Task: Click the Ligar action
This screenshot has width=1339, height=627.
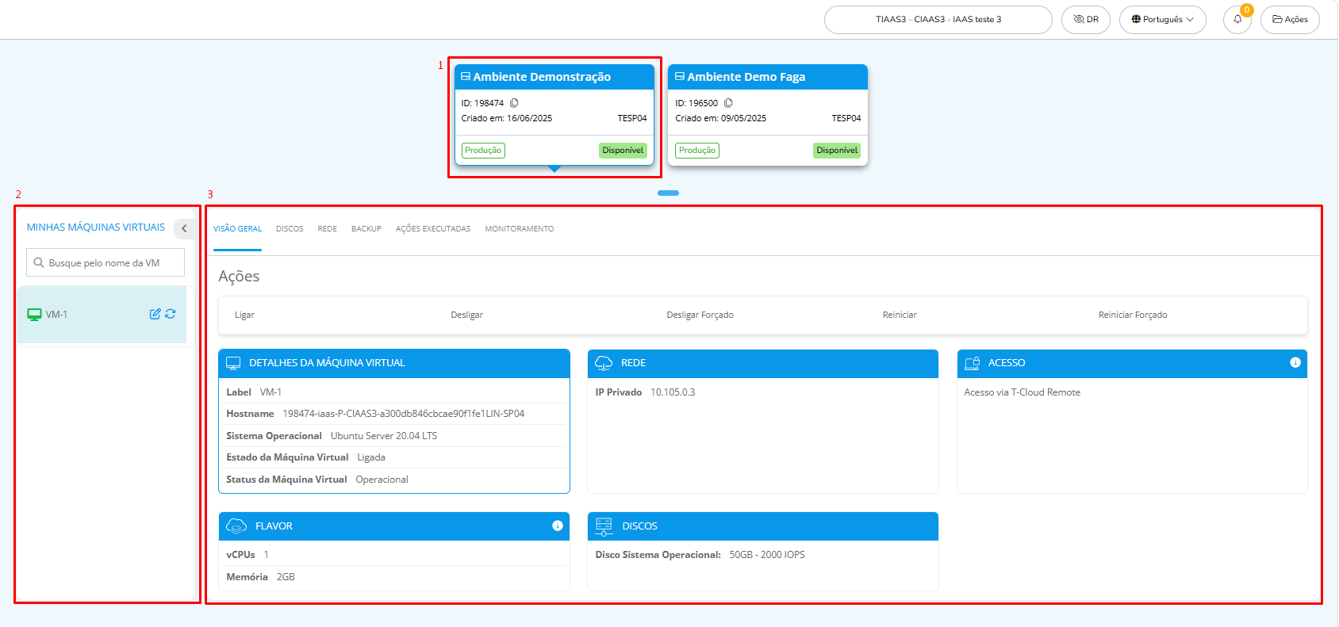Action: [244, 315]
